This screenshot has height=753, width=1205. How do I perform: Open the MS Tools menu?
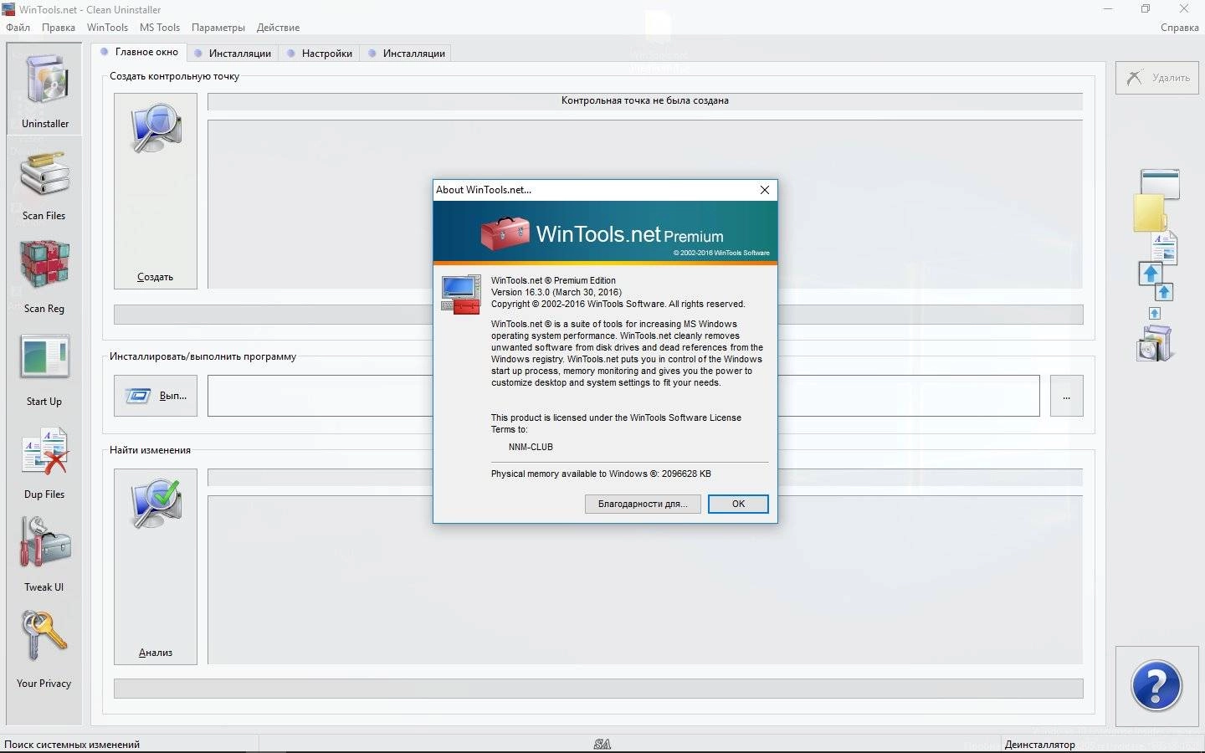pyautogui.click(x=160, y=28)
